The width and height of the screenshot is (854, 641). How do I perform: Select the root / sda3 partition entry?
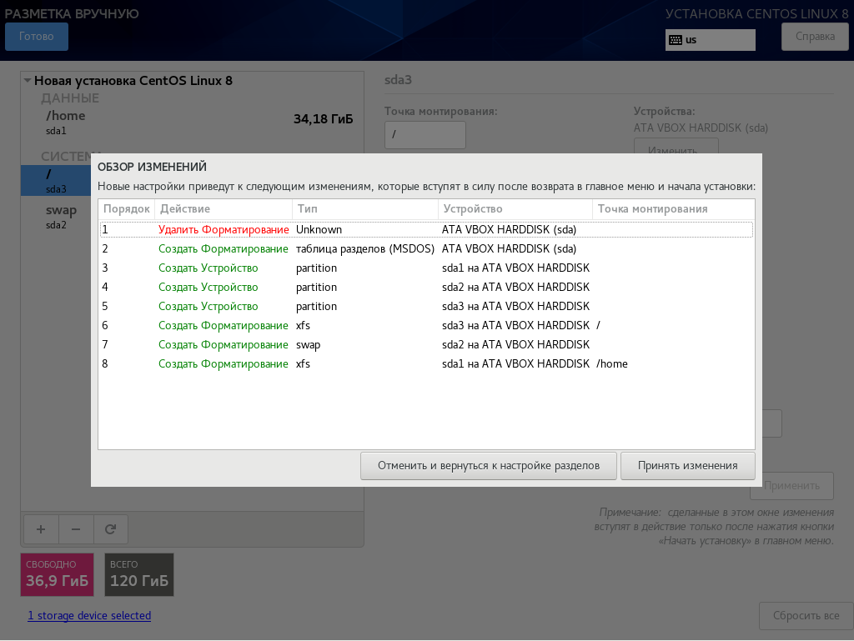click(x=56, y=181)
